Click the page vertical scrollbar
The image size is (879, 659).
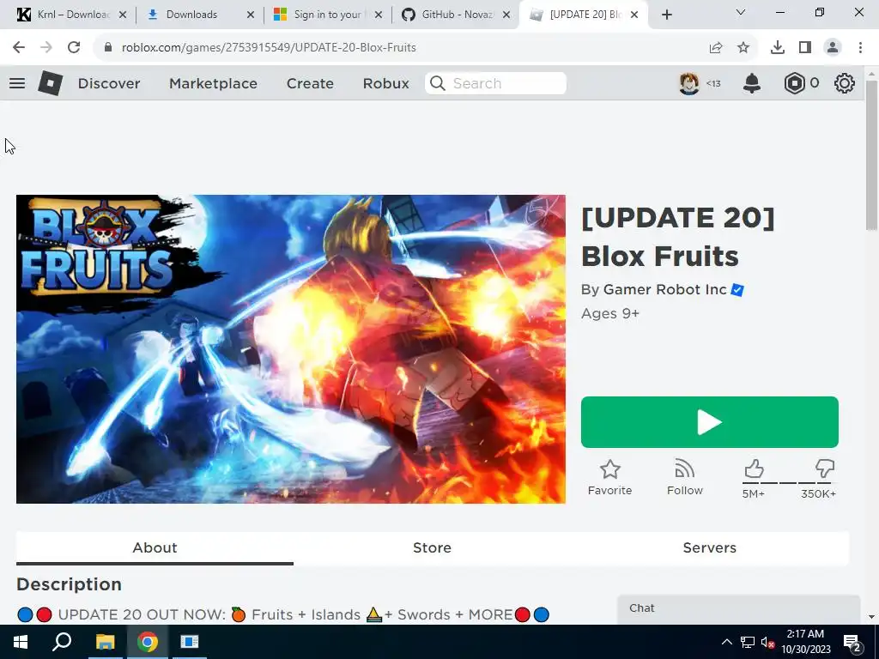coord(871,155)
